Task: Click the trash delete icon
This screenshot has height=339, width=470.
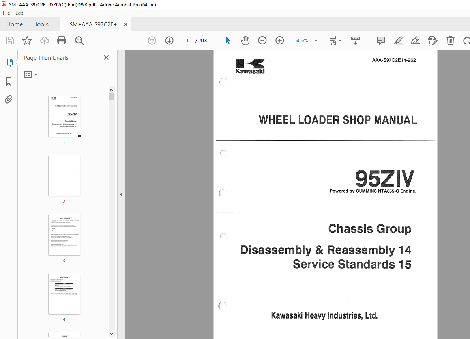Action: coord(450,40)
